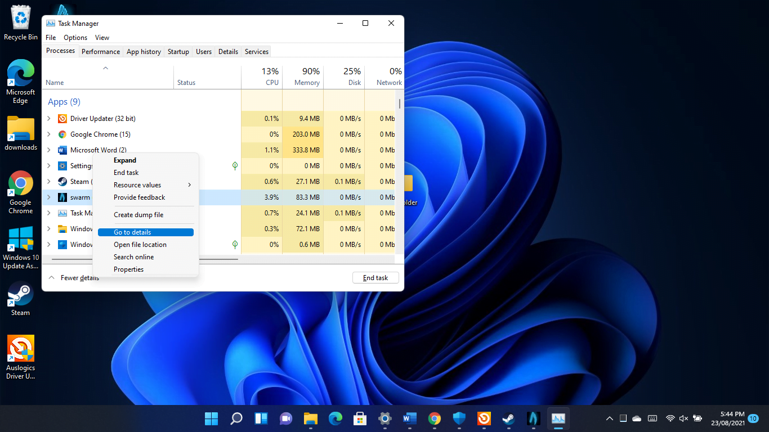This screenshot has height=432, width=769.
Task: Open the Options menu in Task Manager
Action: [75, 37]
